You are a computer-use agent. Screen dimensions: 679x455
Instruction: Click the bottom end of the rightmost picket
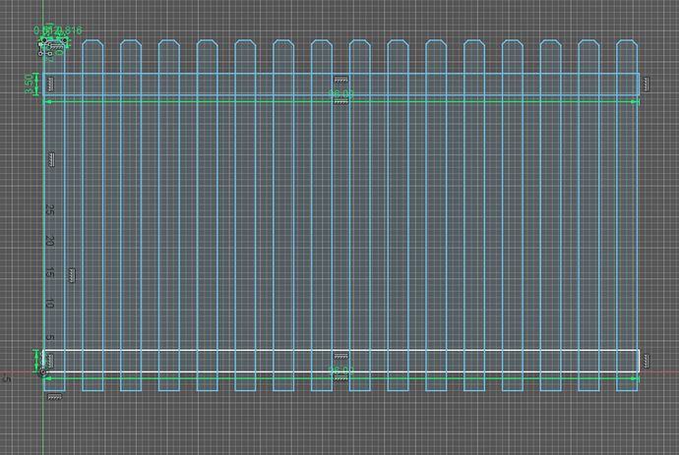[627, 390]
